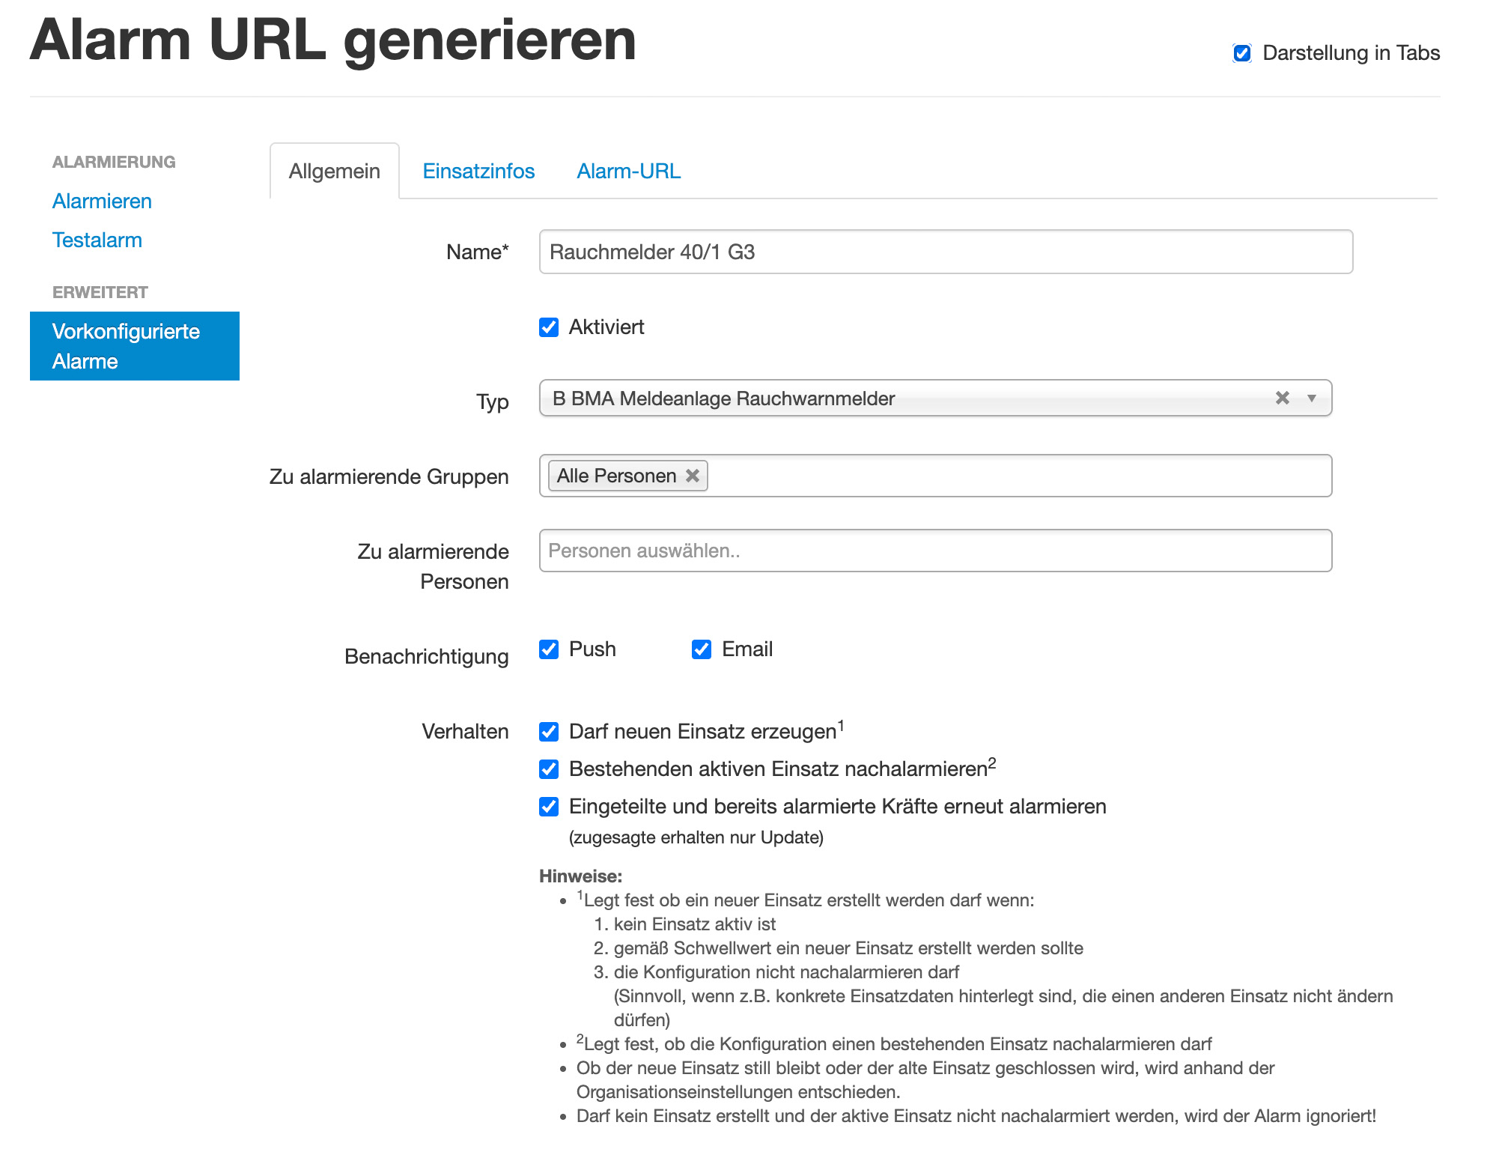
Task: Switch to the Einsatzinfos tab
Action: (x=478, y=172)
